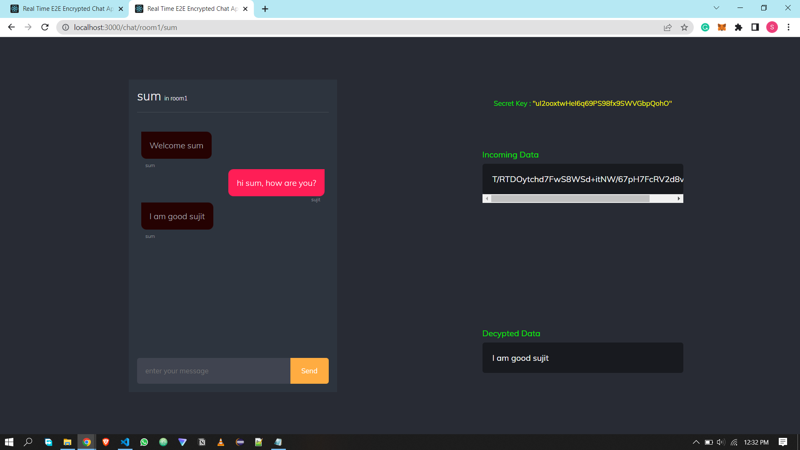Open the Extensions puzzle-piece menu
The image size is (800, 450).
pos(739,27)
